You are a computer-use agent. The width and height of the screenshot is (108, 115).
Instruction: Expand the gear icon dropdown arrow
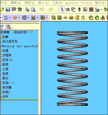pos(28,18)
